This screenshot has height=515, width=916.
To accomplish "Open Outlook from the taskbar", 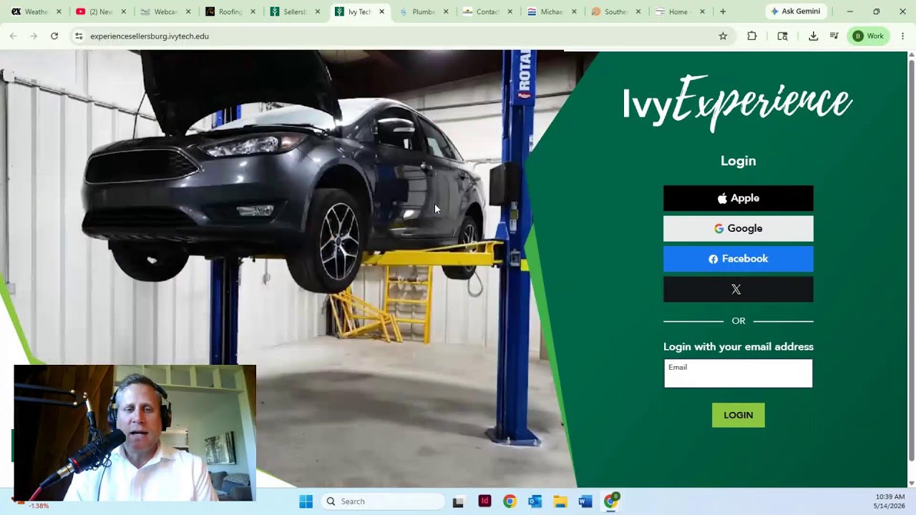I will [535, 501].
